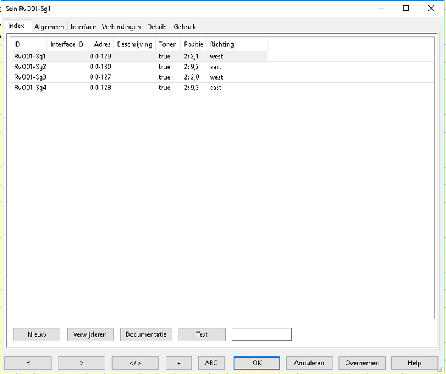Sort list by Adres column header
The width and height of the screenshot is (446, 374).
click(102, 44)
